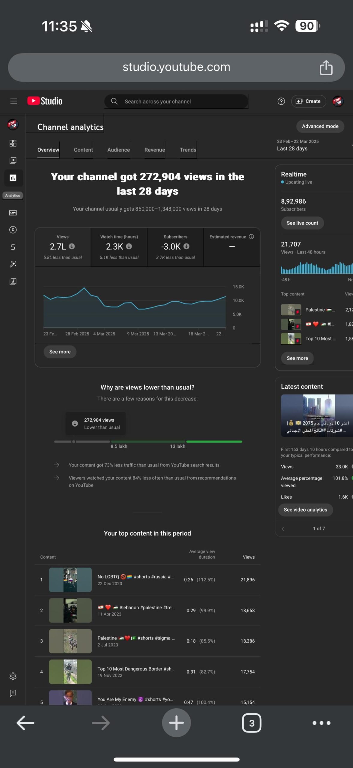Screen dimensions: 353x768
Task: Click the views comparison range bar
Action: pyautogui.click(x=148, y=442)
